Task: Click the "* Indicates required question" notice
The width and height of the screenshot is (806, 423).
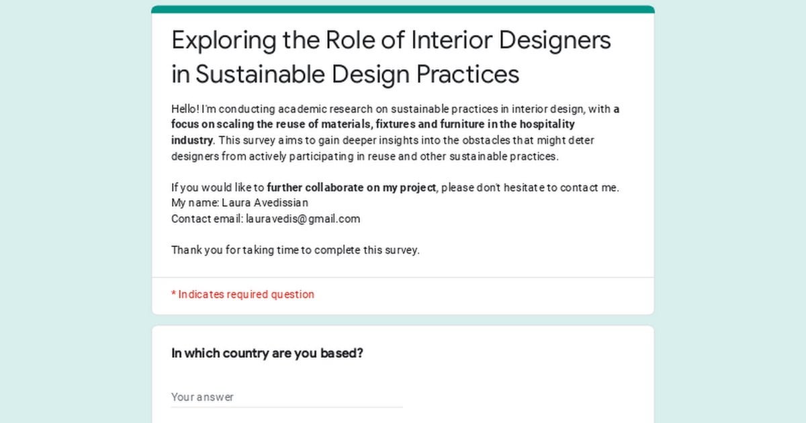Action: (x=242, y=294)
